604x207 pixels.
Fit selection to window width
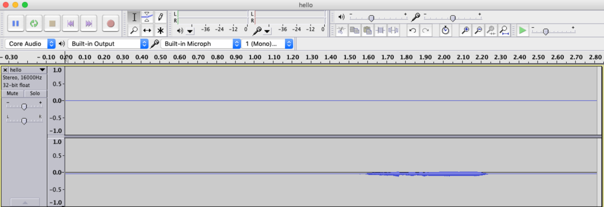[x=491, y=31]
